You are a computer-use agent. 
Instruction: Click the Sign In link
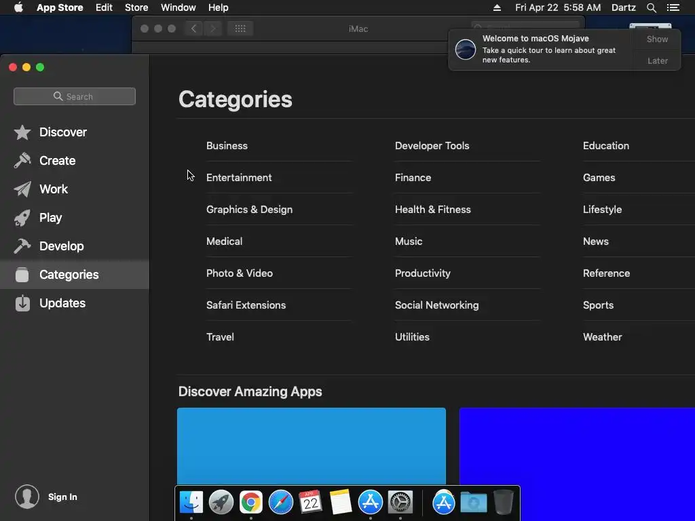[62, 497]
